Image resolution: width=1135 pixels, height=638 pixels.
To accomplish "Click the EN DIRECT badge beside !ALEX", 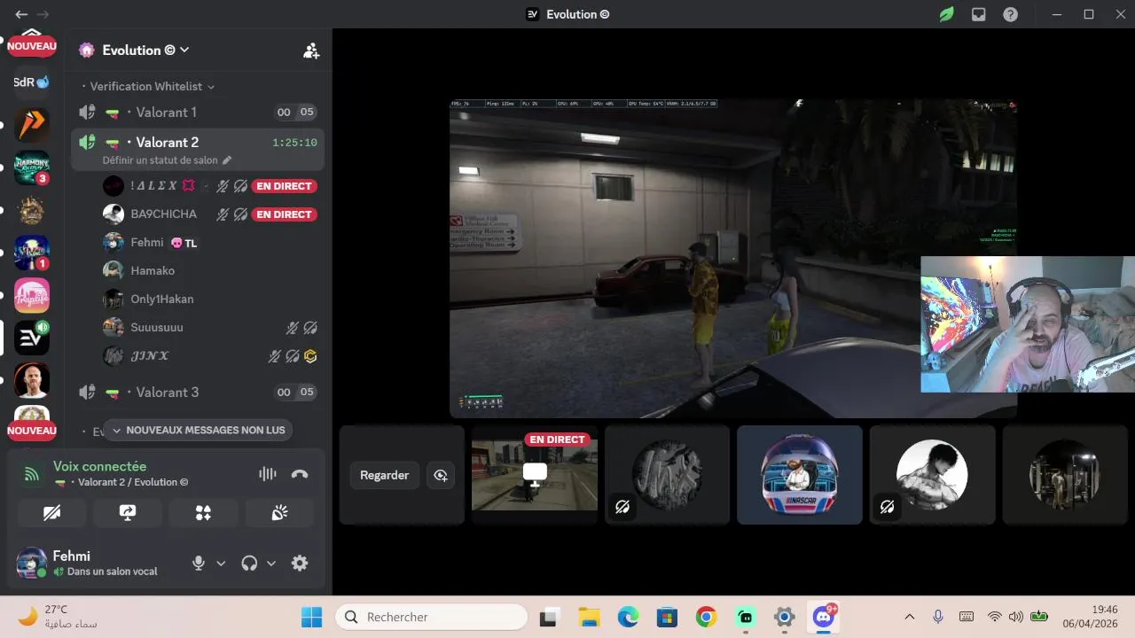I will [x=284, y=186].
